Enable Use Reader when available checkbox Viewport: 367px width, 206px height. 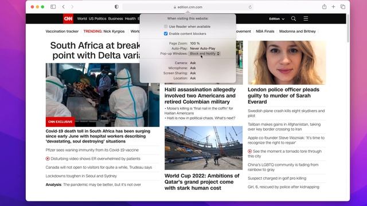pyautogui.click(x=166, y=26)
